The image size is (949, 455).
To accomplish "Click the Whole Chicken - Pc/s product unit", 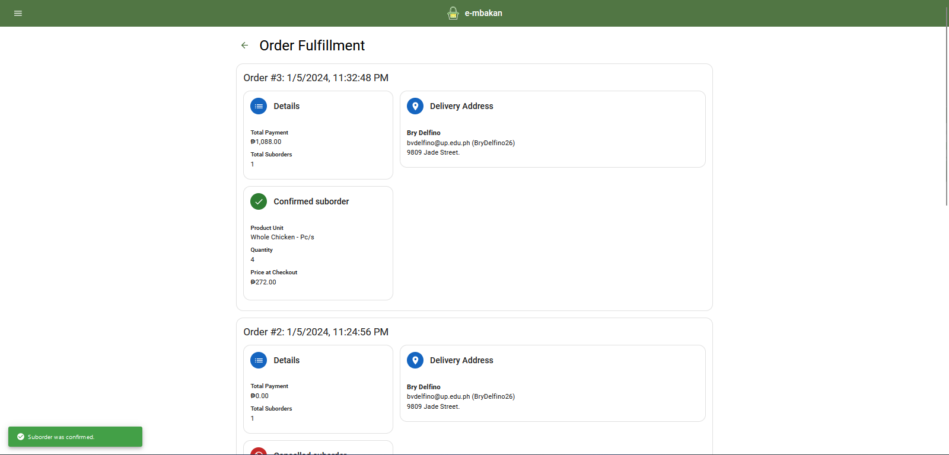I will (x=282, y=237).
